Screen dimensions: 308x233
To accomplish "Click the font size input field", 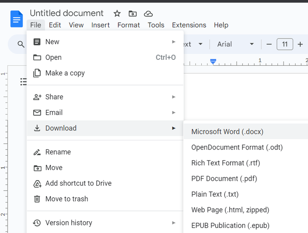I will (285, 44).
